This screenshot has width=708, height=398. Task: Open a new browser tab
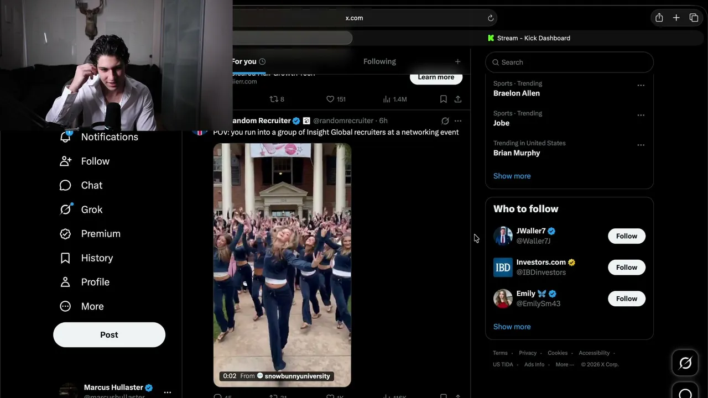pyautogui.click(x=676, y=18)
